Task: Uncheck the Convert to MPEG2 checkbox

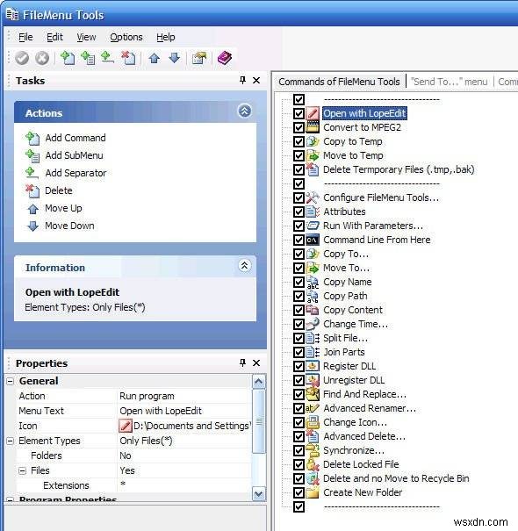Action: [x=299, y=127]
